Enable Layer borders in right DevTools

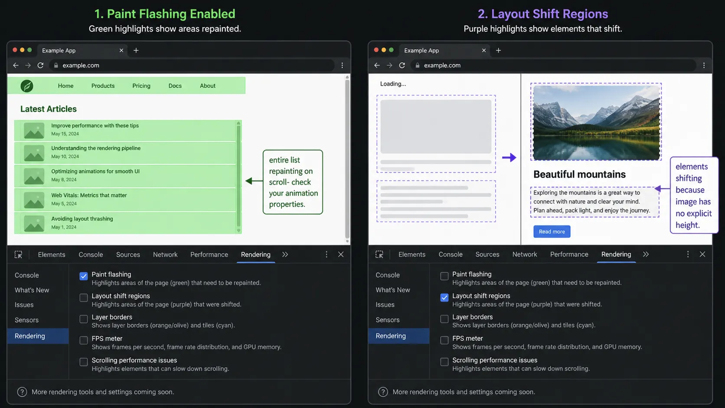point(444,319)
